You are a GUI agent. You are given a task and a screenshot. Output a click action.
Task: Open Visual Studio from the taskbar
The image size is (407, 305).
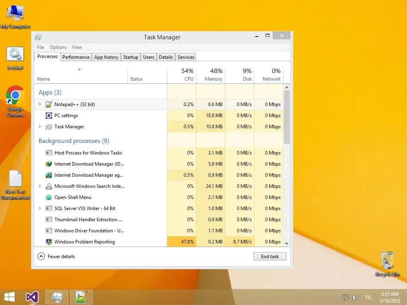point(32,297)
